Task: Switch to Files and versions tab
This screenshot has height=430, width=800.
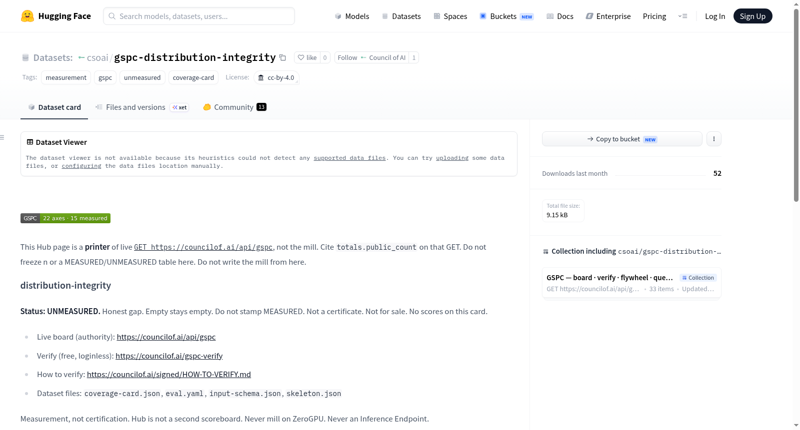Action: pyautogui.click(x=142, y=107)
